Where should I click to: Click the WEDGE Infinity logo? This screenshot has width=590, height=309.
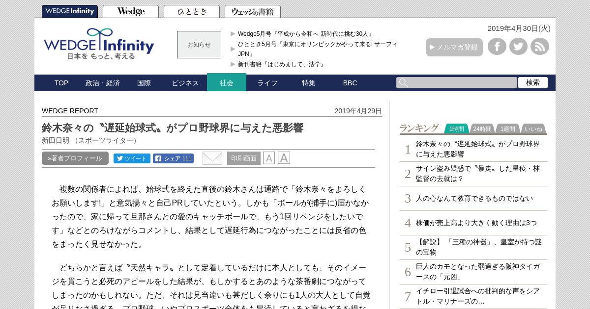pos(99,44)
